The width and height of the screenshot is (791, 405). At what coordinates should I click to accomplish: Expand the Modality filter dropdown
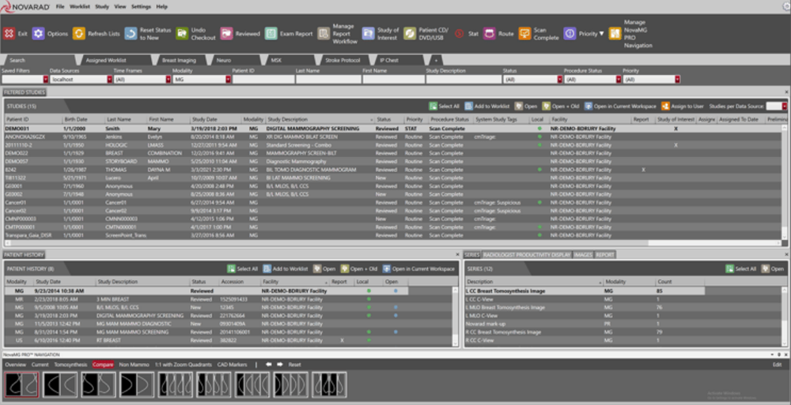pyautogui.click(x=228, y=80)
